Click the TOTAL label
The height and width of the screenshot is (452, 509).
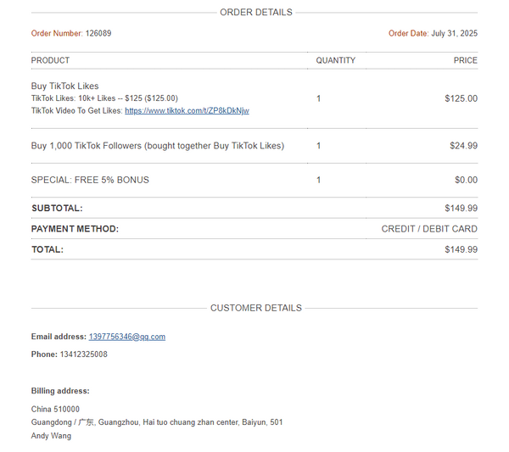pos(48,249)
